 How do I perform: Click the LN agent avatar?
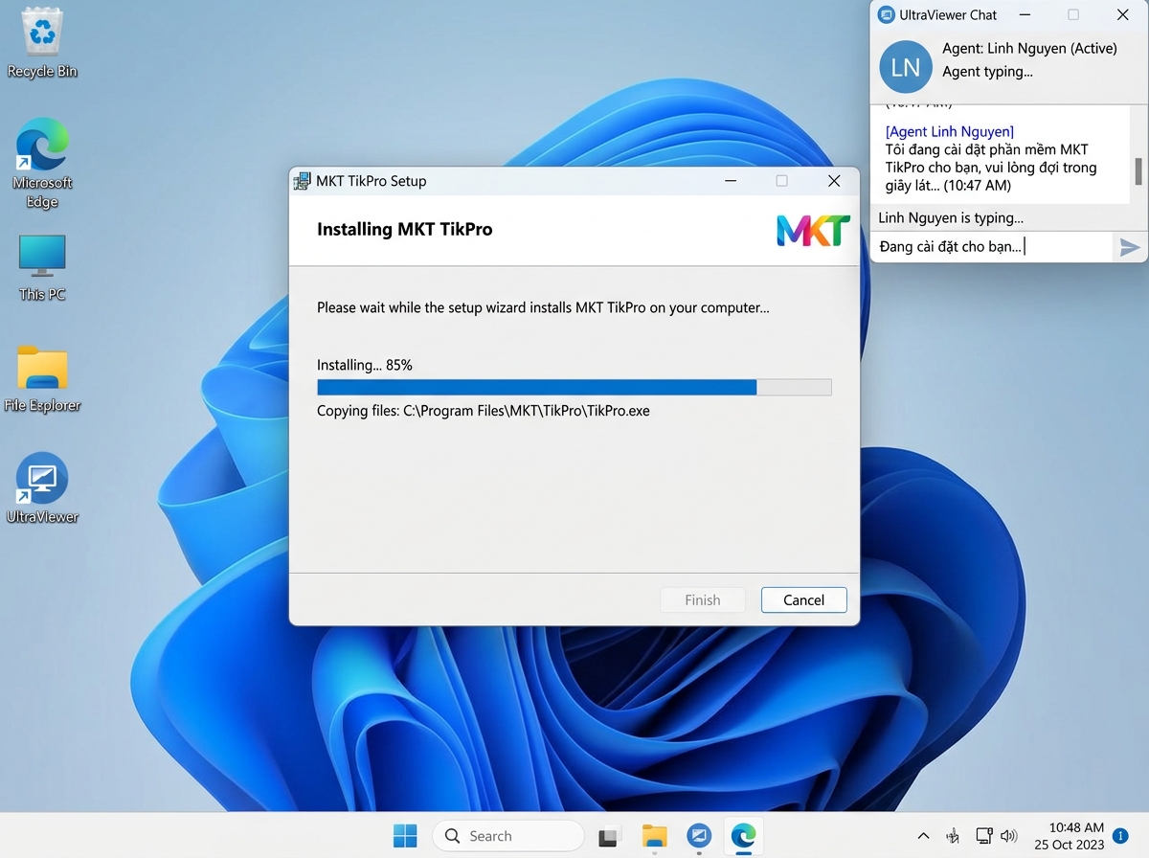click(x=905, y=67)
